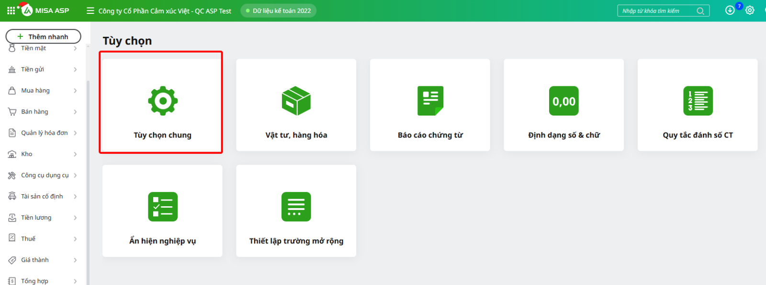Click the Kho warehouse icon
The width and height of the screenshot is (766, 285).
[12, 154]
